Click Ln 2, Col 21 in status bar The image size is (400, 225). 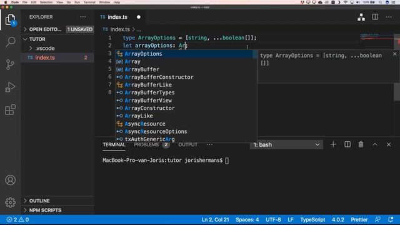[215, 219]
